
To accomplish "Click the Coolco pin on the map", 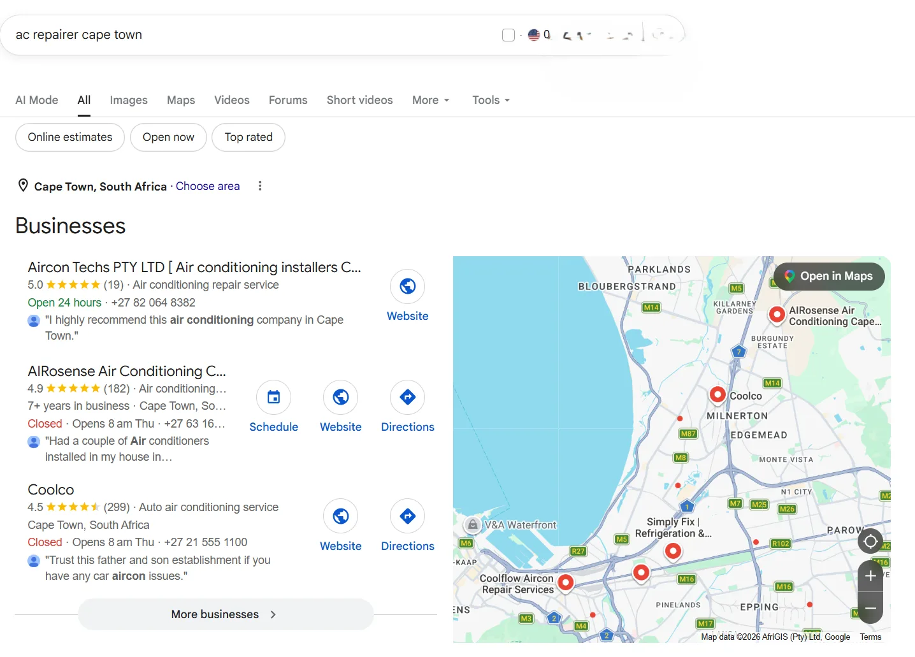I will [717, 395].
